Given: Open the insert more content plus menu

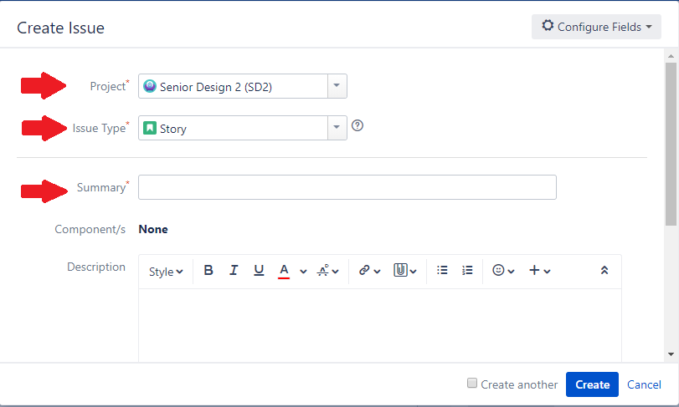Looking at the screenshot, I should pyautogui.click(x=539, y=271).
